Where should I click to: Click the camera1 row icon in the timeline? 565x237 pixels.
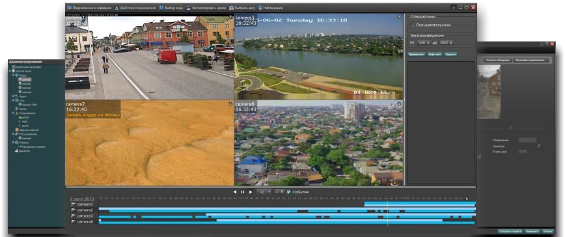tap(73, 204)
